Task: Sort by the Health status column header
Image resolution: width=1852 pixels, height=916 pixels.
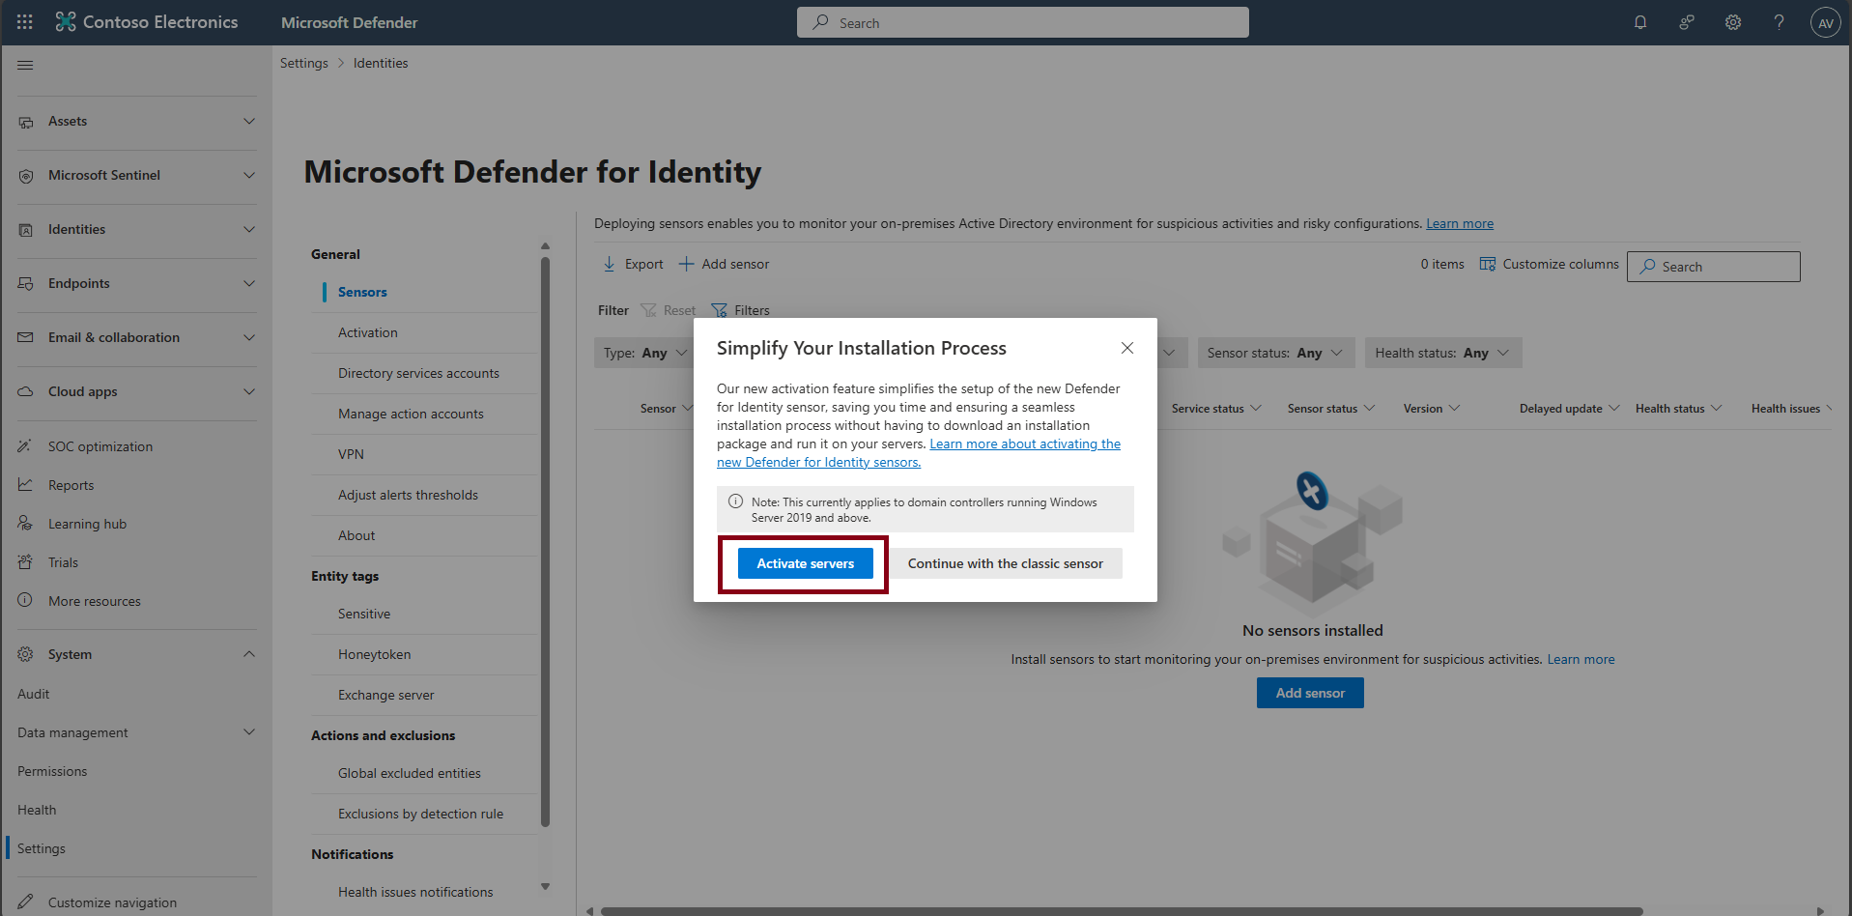Action: click(x=1670, y=409)
